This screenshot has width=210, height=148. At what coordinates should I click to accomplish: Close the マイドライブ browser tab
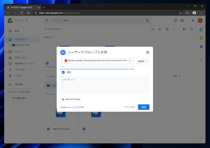pos(39,8)
